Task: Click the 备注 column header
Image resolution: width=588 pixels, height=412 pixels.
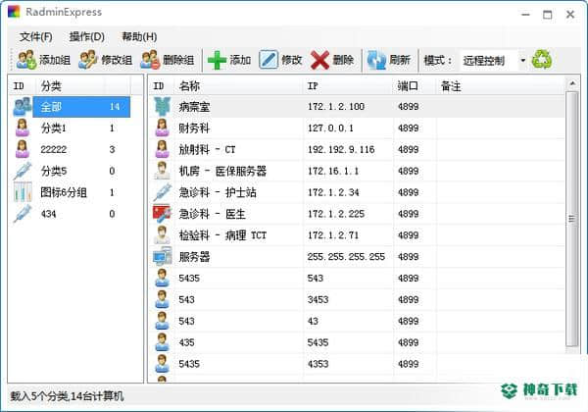Action: (x=500, y=86)
